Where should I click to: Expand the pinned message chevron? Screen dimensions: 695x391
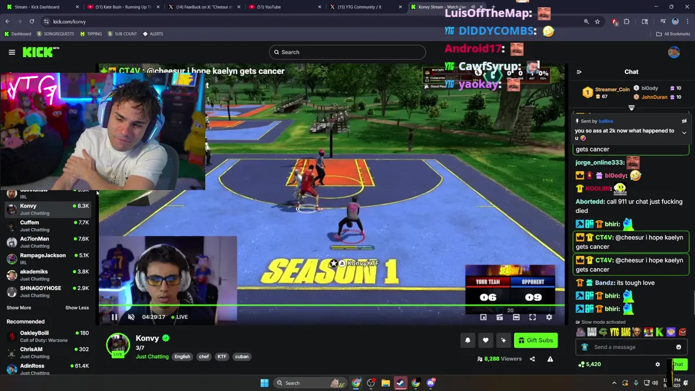point(684,133)
